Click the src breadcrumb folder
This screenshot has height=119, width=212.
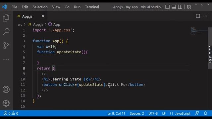coord(20,24)
